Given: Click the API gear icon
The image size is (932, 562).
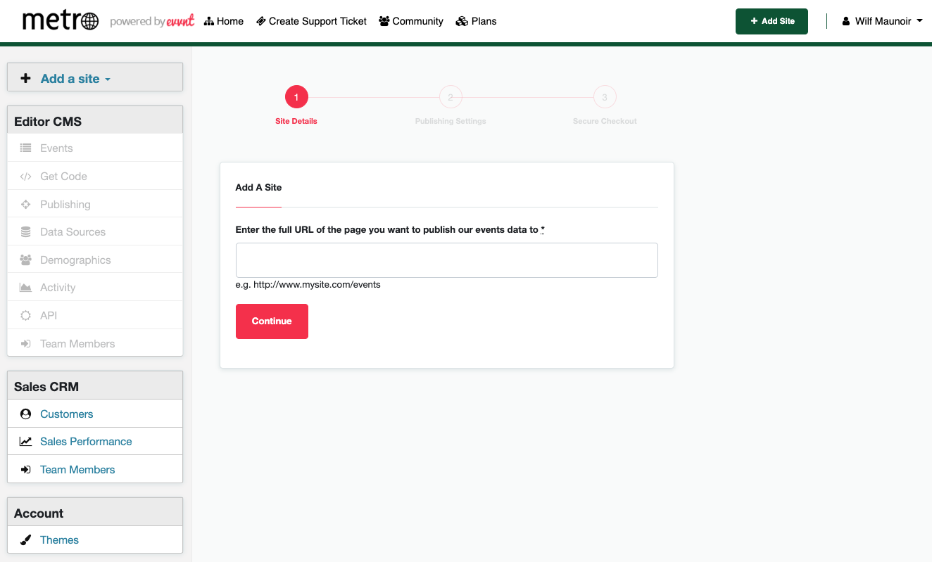Looking at the screenshot, I should [x=26, y=316].
